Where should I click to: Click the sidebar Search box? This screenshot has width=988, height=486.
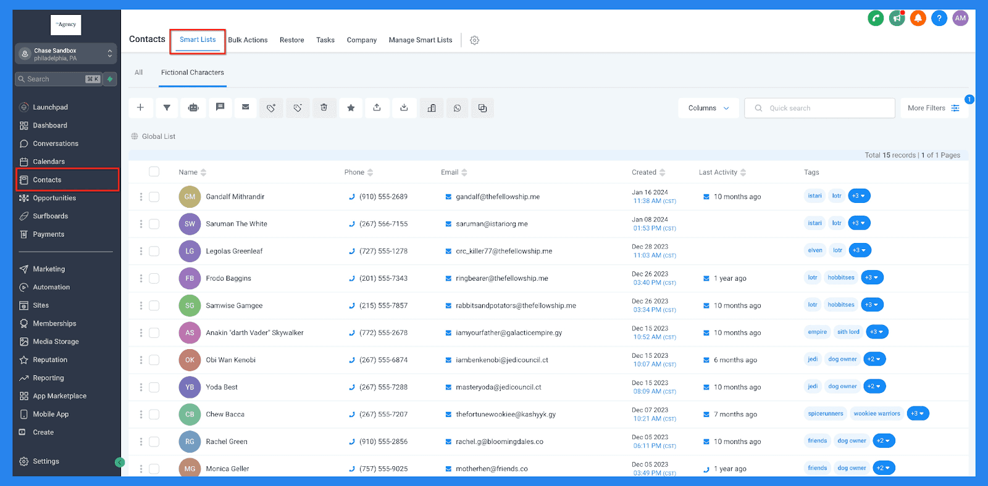tap(57, 79)
